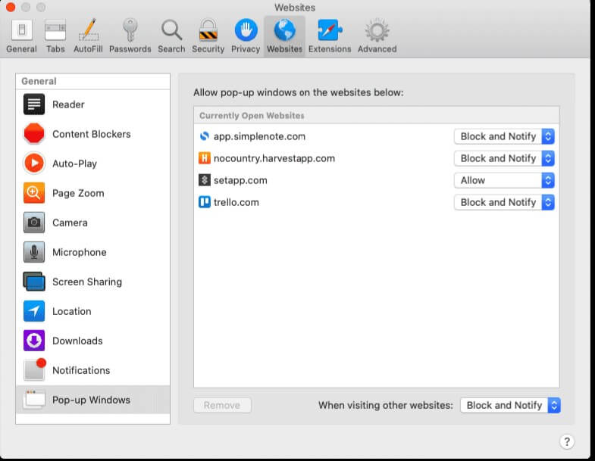The height and width of the screenshot is (461, 595).
Task: Select Microphone in the sidebar
Action: pos(79,252)
